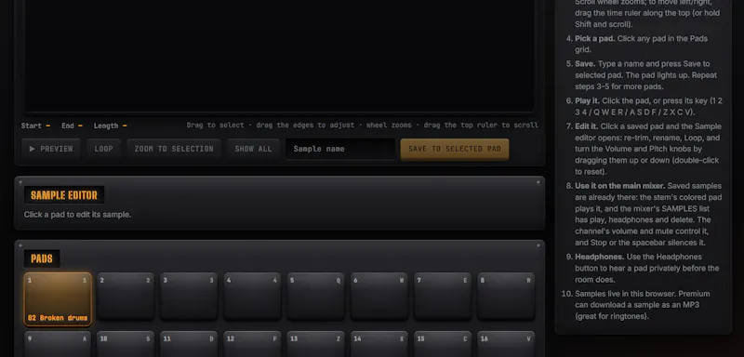Select pad 11 with key D

click(189, 344)
